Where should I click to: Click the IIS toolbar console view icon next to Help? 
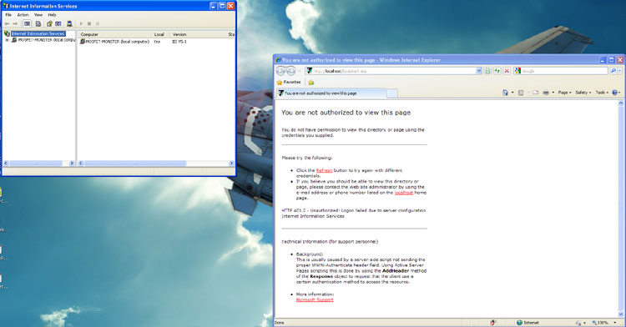[58, 24]
